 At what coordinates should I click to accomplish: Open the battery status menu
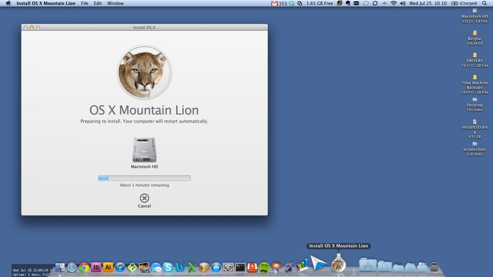coord(464,3)
